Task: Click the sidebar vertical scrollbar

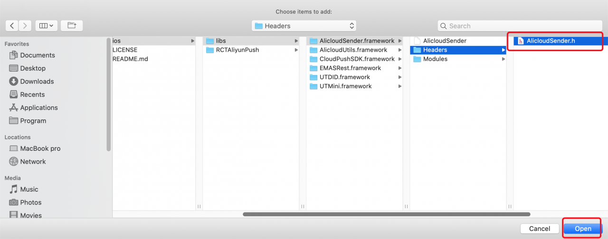Action: [109, 95]
